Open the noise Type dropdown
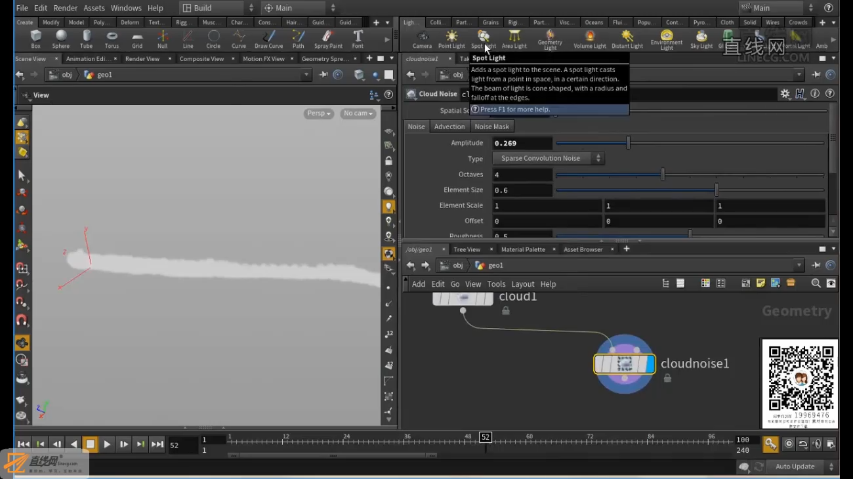 click(x=548, y=158)
